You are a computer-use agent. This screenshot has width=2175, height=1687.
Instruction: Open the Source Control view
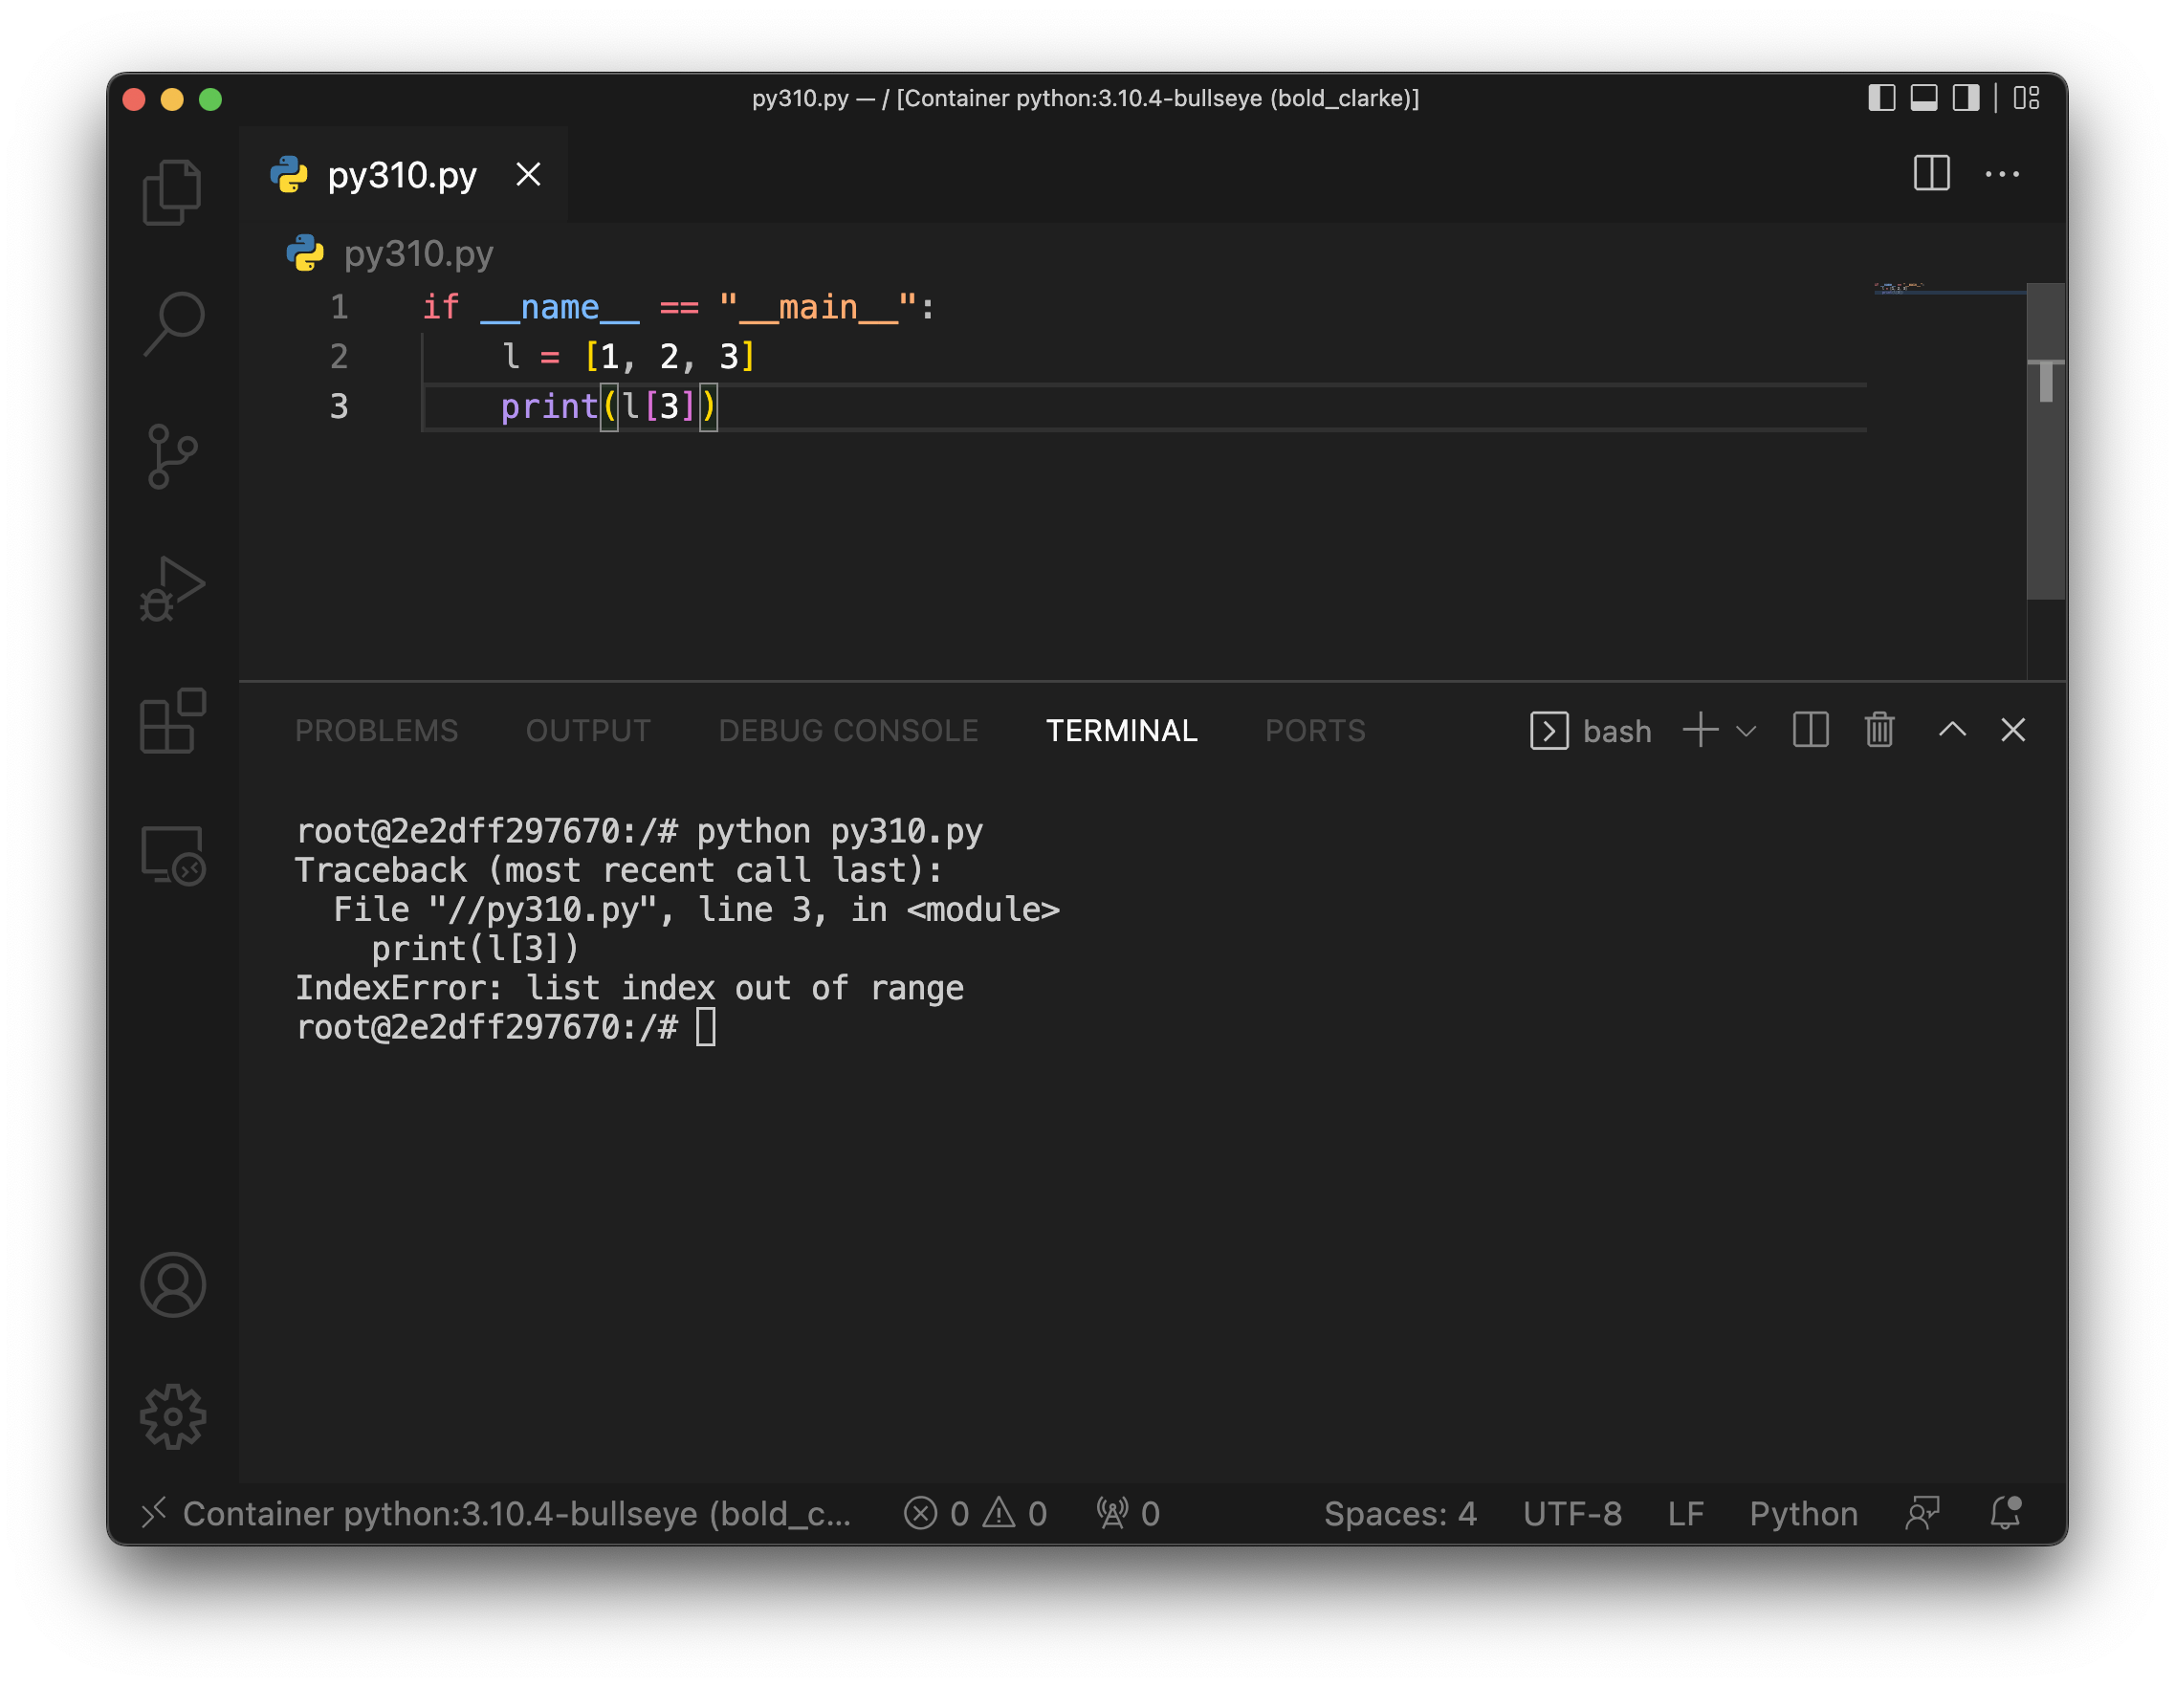172,456
